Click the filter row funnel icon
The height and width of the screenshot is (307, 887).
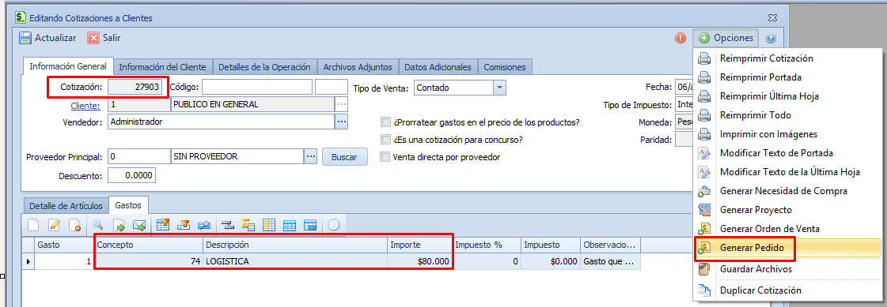184,225
